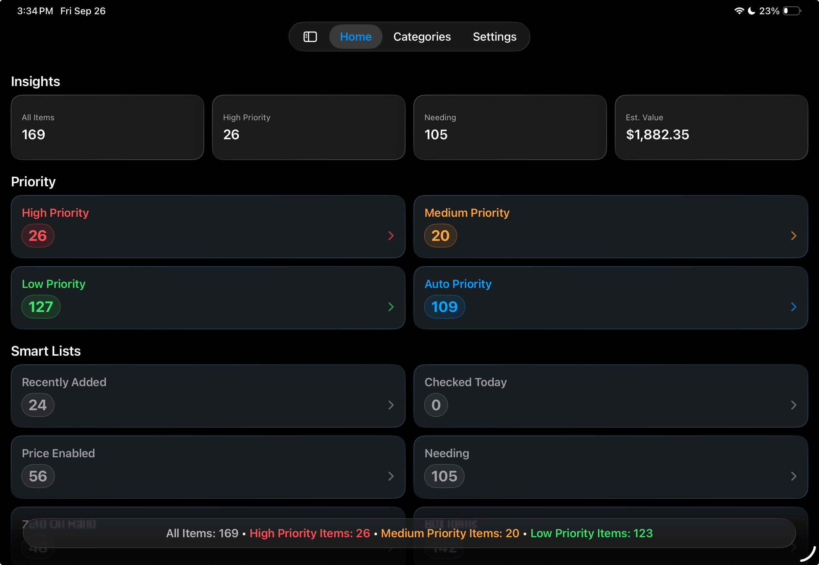Open Checked Today list chevron
Screen dimensions: 819x565
(793, 405)
